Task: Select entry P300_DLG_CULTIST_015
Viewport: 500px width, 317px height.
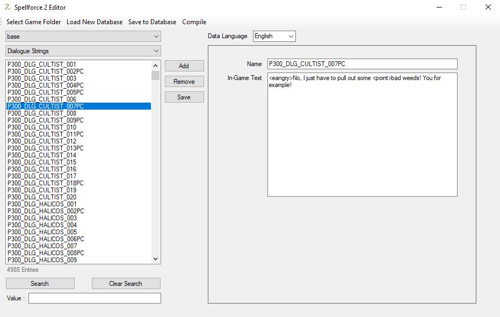Action: (78, 162)
